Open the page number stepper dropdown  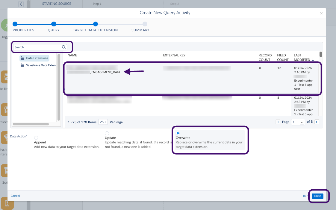(302, 122)
